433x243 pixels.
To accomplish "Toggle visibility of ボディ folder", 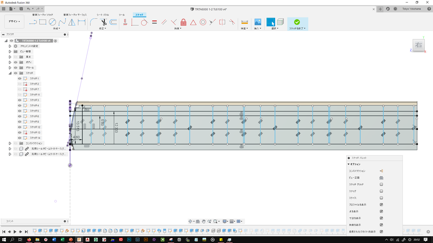I will coord(16,62).
